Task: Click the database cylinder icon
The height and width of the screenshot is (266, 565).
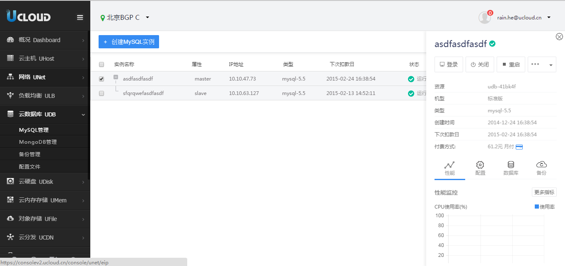Action: point(511,165)
